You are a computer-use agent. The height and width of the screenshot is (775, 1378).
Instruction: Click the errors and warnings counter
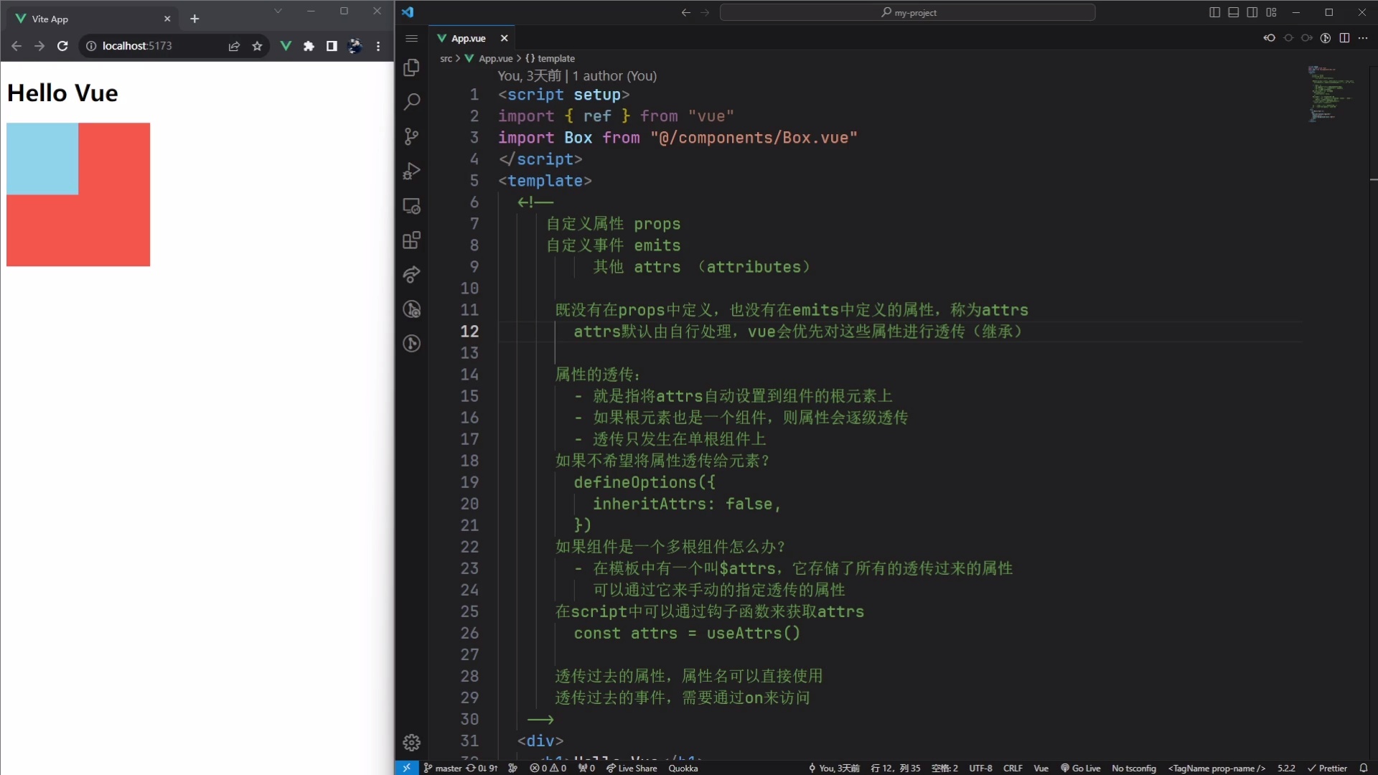pyautogui.click(x=547, y=768)
